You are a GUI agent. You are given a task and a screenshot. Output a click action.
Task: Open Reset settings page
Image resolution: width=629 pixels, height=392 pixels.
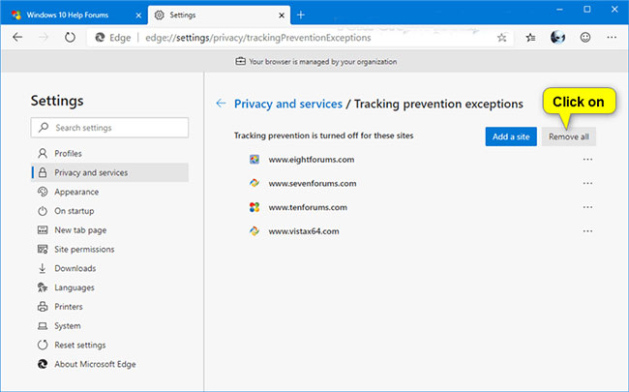coord(109,345)
